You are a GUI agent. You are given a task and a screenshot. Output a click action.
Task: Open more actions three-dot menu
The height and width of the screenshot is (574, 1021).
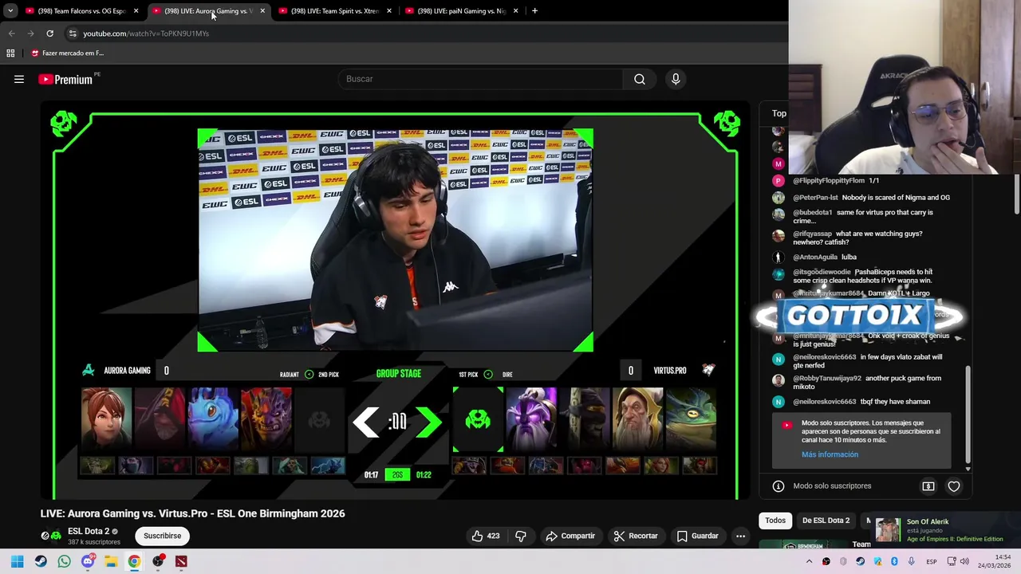(x=741, y=536)
